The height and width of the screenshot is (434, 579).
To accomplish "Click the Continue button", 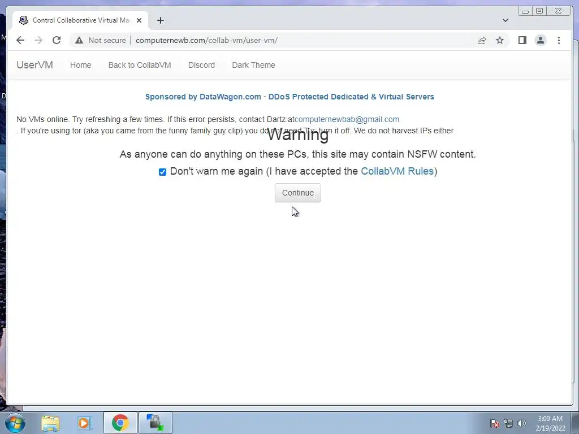I will (x=297, y=193).
